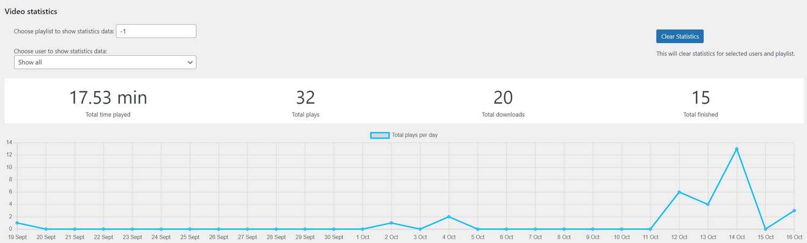Click the 'Total plays' label
Viewport: 807px width, 243px height.
pos(306,115)
